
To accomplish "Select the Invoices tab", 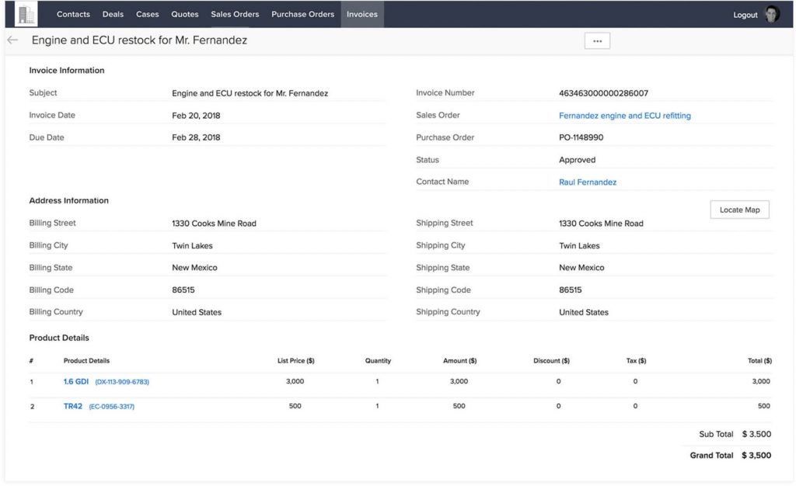I will (361, 14).
